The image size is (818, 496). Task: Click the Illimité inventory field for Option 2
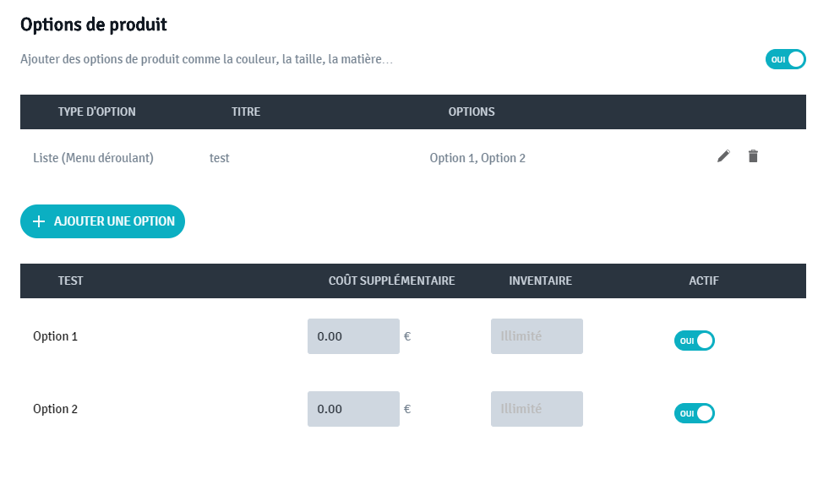tap(536, 408)
